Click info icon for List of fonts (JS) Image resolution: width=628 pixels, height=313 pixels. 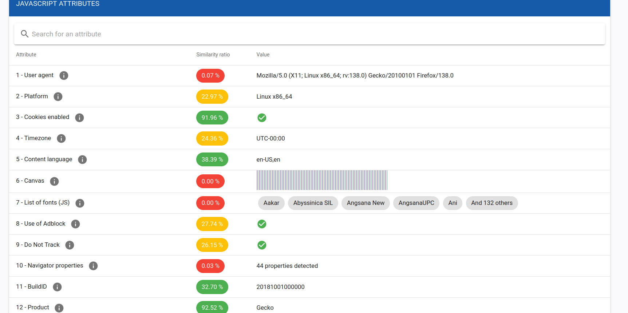point(80,203)
